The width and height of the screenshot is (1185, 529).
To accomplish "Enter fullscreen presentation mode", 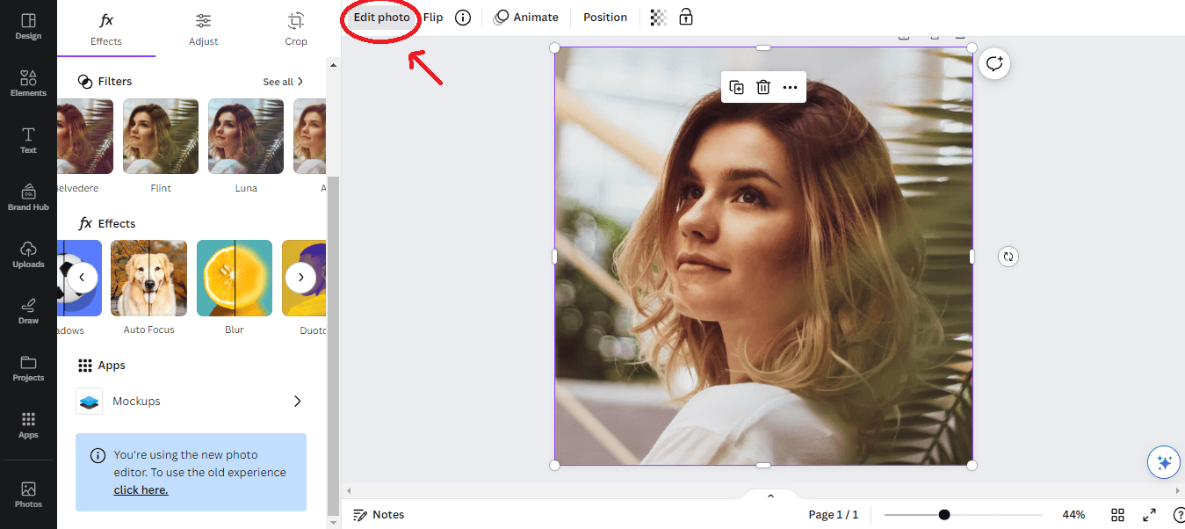I will coord(1149,515).
